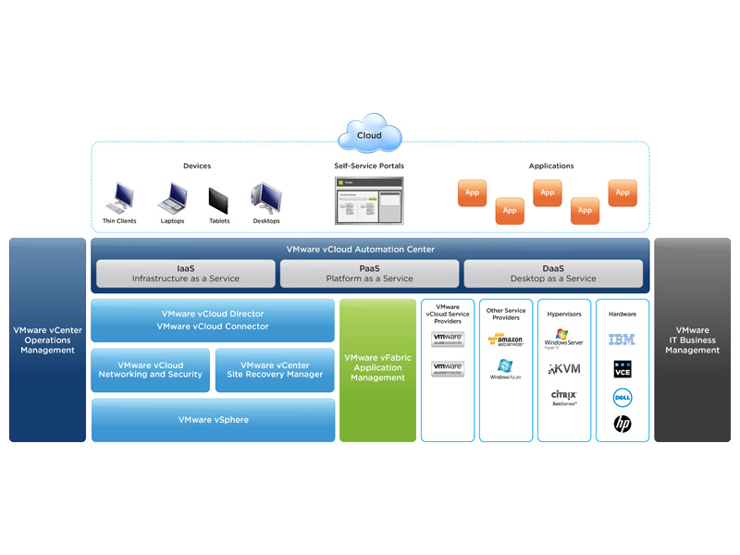Click an orange App tile under Applications

pos(472,192)
